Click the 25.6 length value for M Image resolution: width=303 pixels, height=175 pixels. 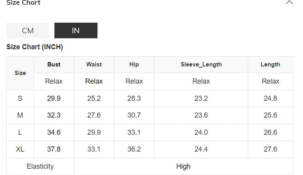click(x=270, y=115)
